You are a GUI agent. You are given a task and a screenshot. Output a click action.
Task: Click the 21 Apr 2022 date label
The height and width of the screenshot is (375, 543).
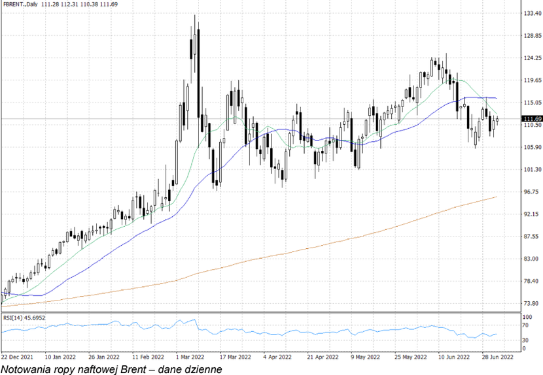323,357
